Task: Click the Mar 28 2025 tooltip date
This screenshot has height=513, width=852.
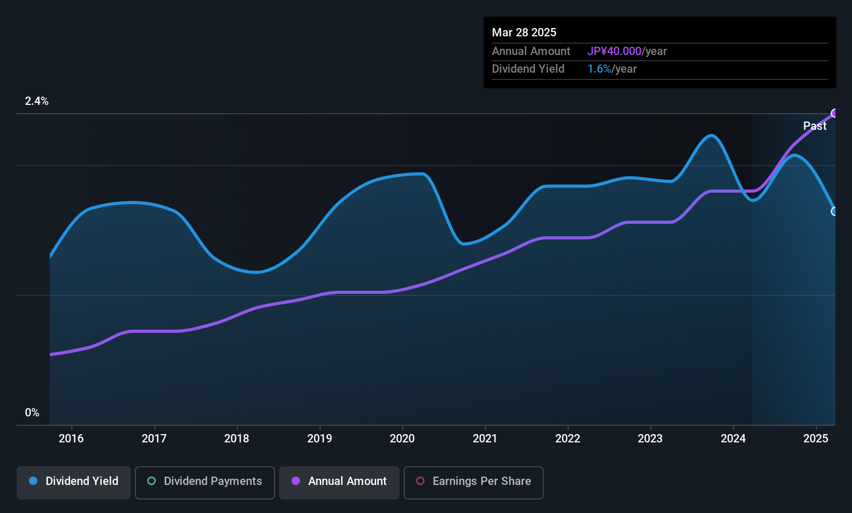Action: pyautogui.click(x=524, y=33)
